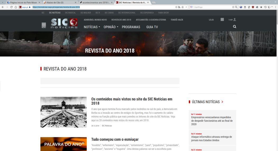Open the downloads toolbar button
The width and height of the screenshot is (278, 151).
(x=245, y=7)
